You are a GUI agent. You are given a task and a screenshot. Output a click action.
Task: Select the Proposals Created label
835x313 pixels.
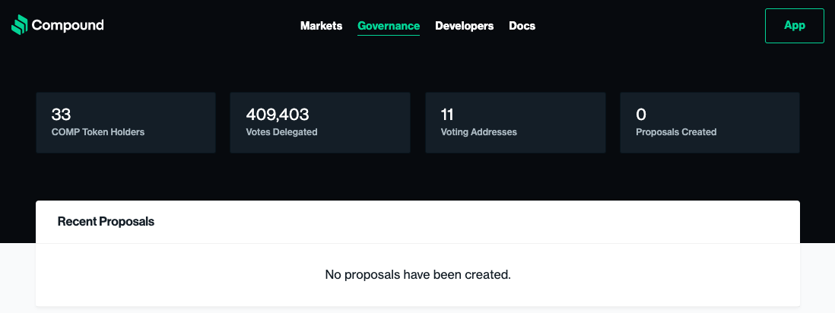point(676,132)
